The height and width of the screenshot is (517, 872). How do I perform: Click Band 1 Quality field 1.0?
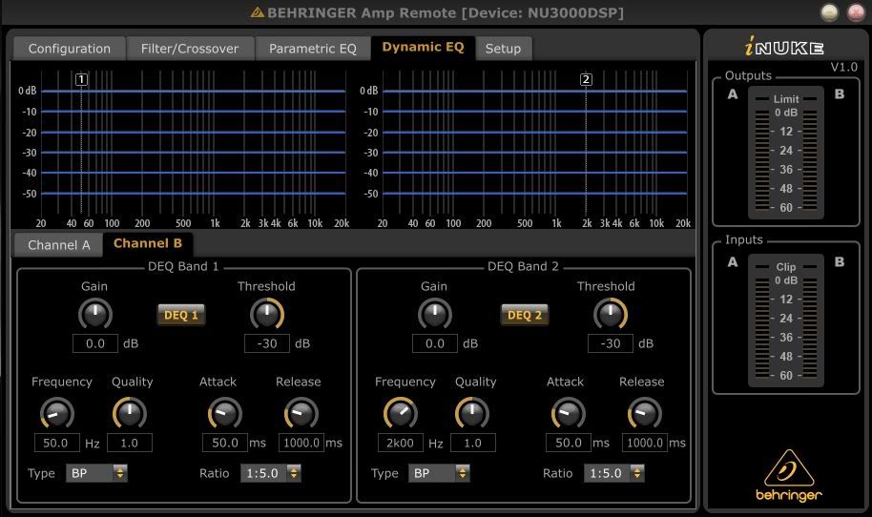[130, 443]
